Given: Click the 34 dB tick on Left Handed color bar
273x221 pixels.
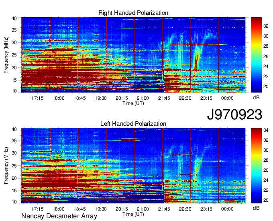Looking at the screenshot, I should coord(266,130).
